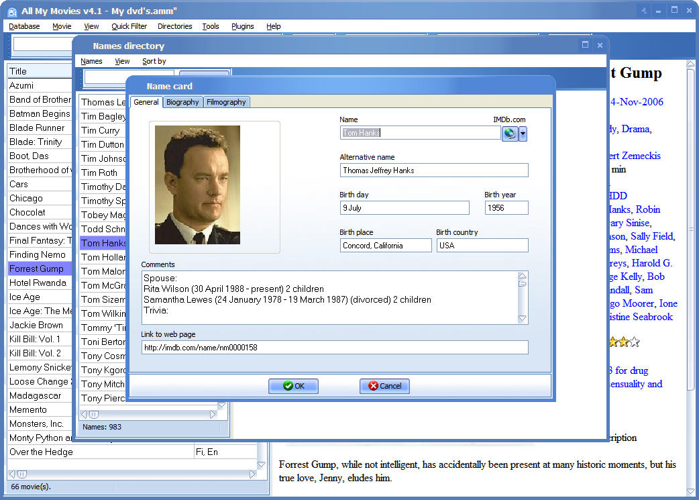
Task: Click the Comments box down arrow
Action: [x=522, y=319]
